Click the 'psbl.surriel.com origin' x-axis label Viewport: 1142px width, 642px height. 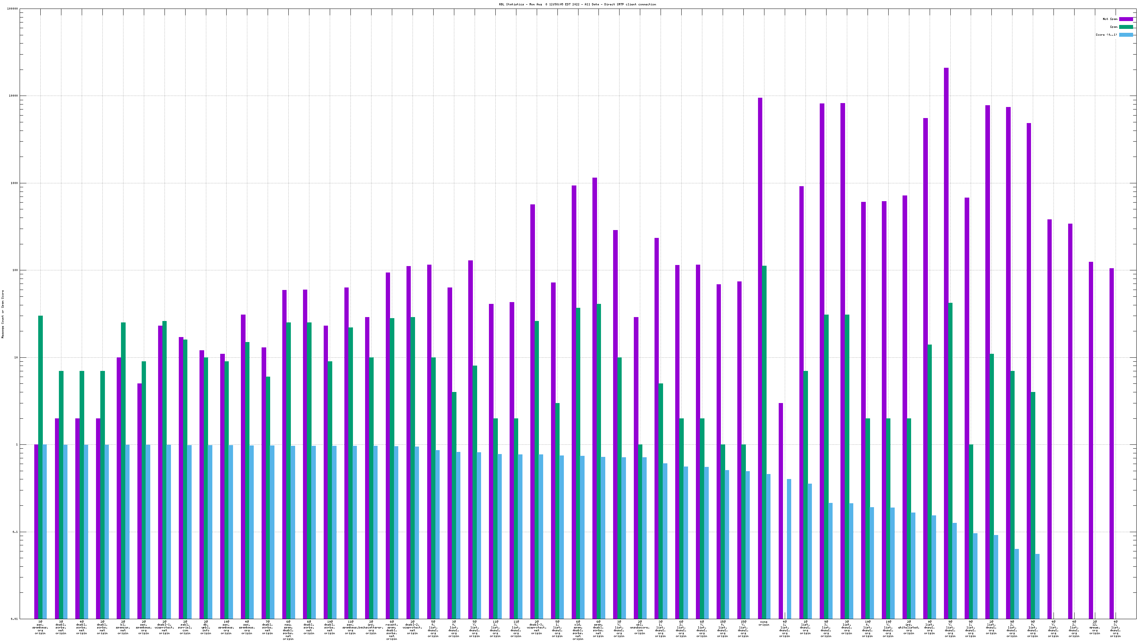(185, 627)
